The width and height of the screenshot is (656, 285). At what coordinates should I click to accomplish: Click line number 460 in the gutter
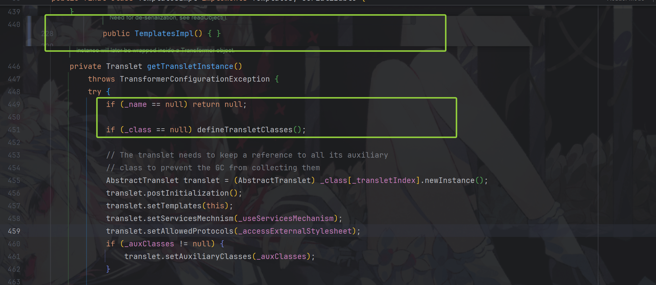coord(14,244)
